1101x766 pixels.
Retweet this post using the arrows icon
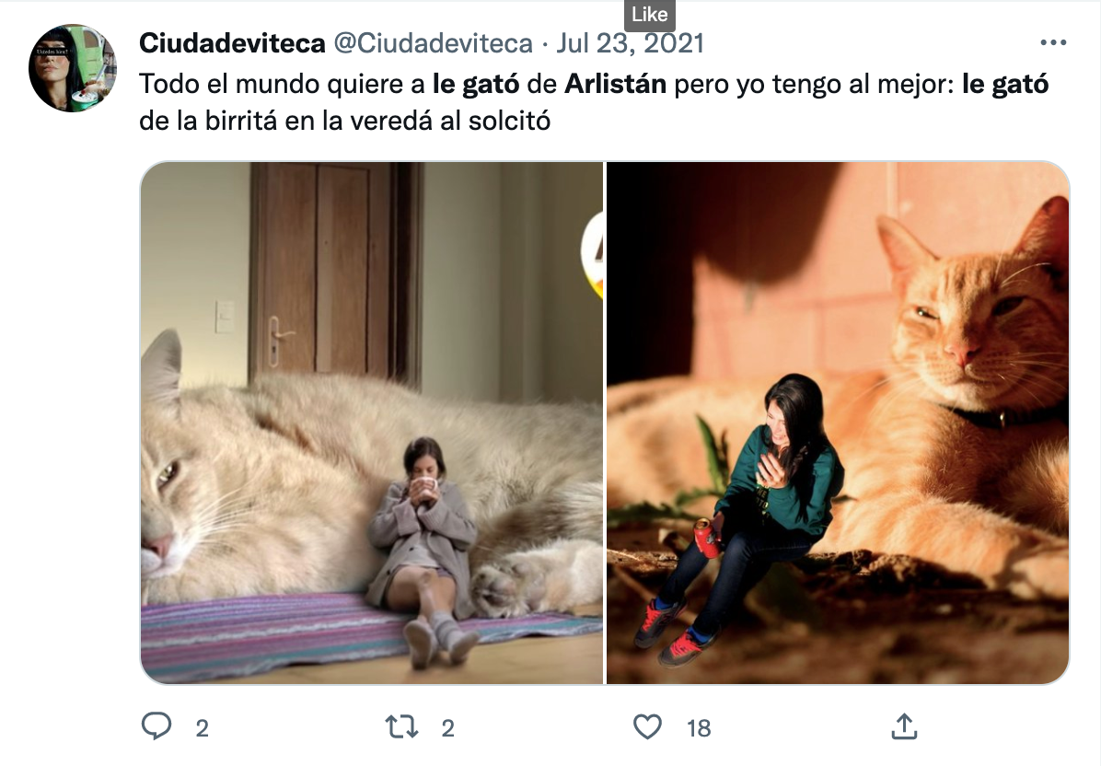(401, 726)
